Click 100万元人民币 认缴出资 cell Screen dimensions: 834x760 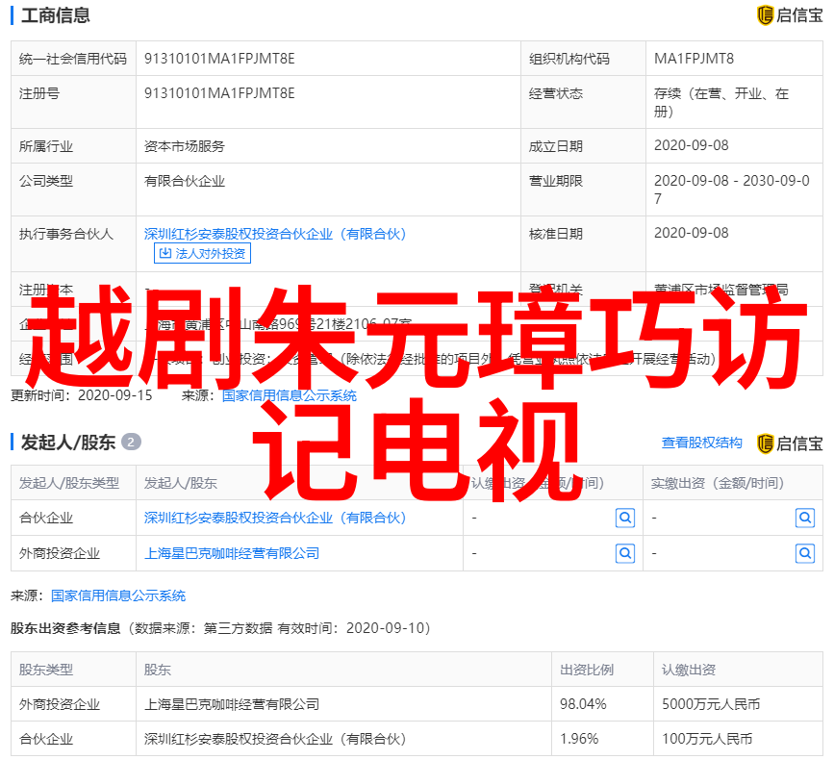[707, 739]
